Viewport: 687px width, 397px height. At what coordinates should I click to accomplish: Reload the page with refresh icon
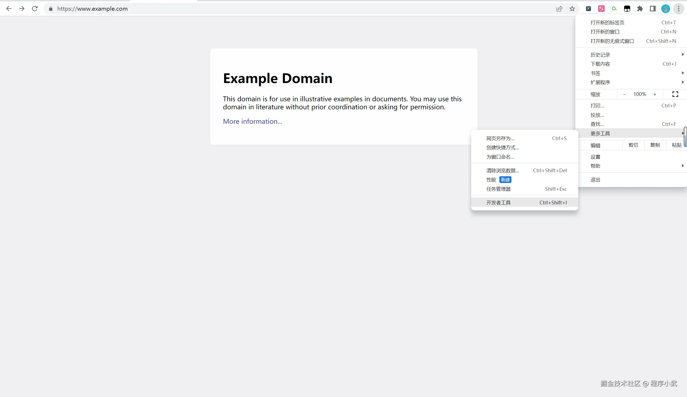coord(35,9)
